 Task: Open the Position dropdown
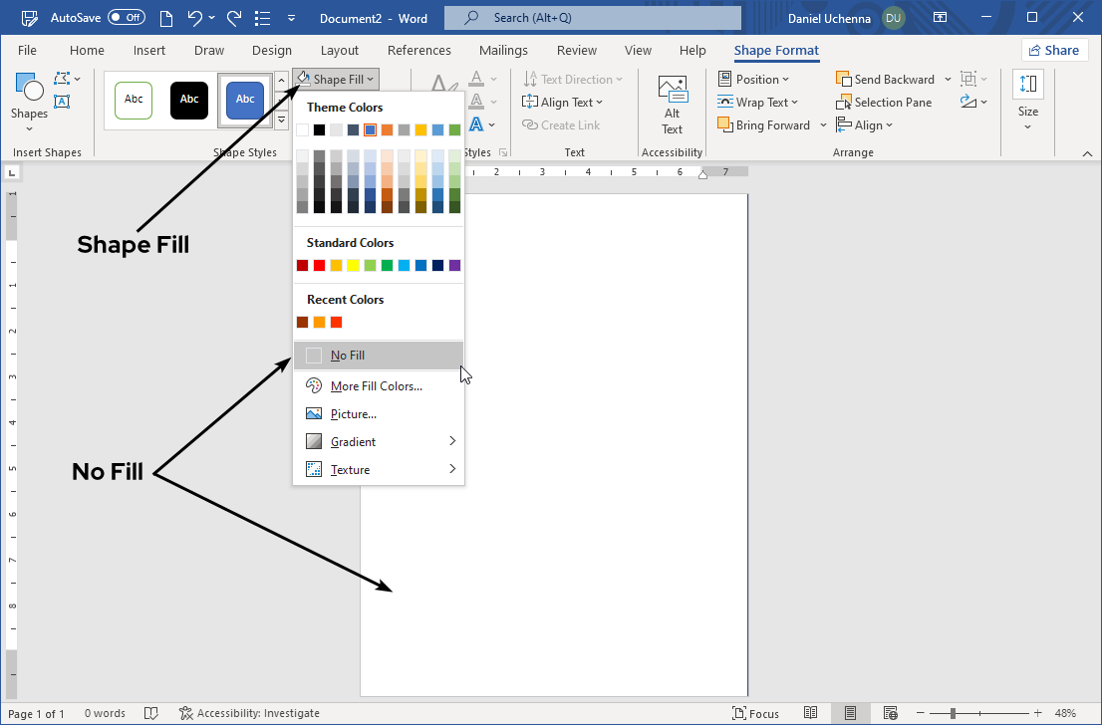click(754, 80)
